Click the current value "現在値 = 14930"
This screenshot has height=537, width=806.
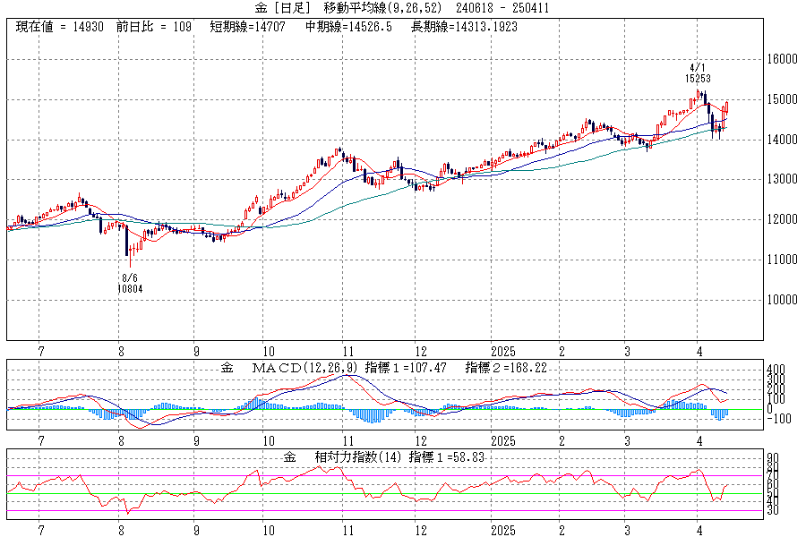click(x=60, y=27)
